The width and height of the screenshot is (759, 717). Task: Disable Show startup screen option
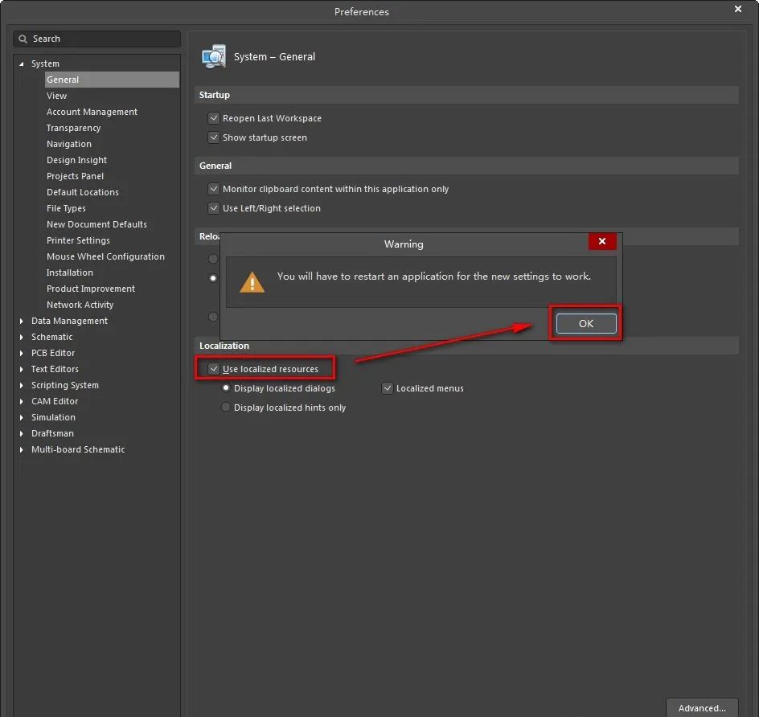coord(214,137)
